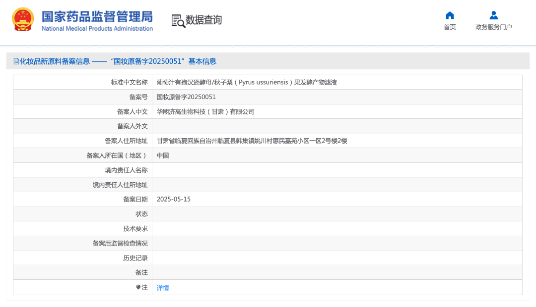Click the 备案人中文 company name 华熙济高生物科技
The width and height of the screenshot is (536, 307).
[x=205, y=112]
